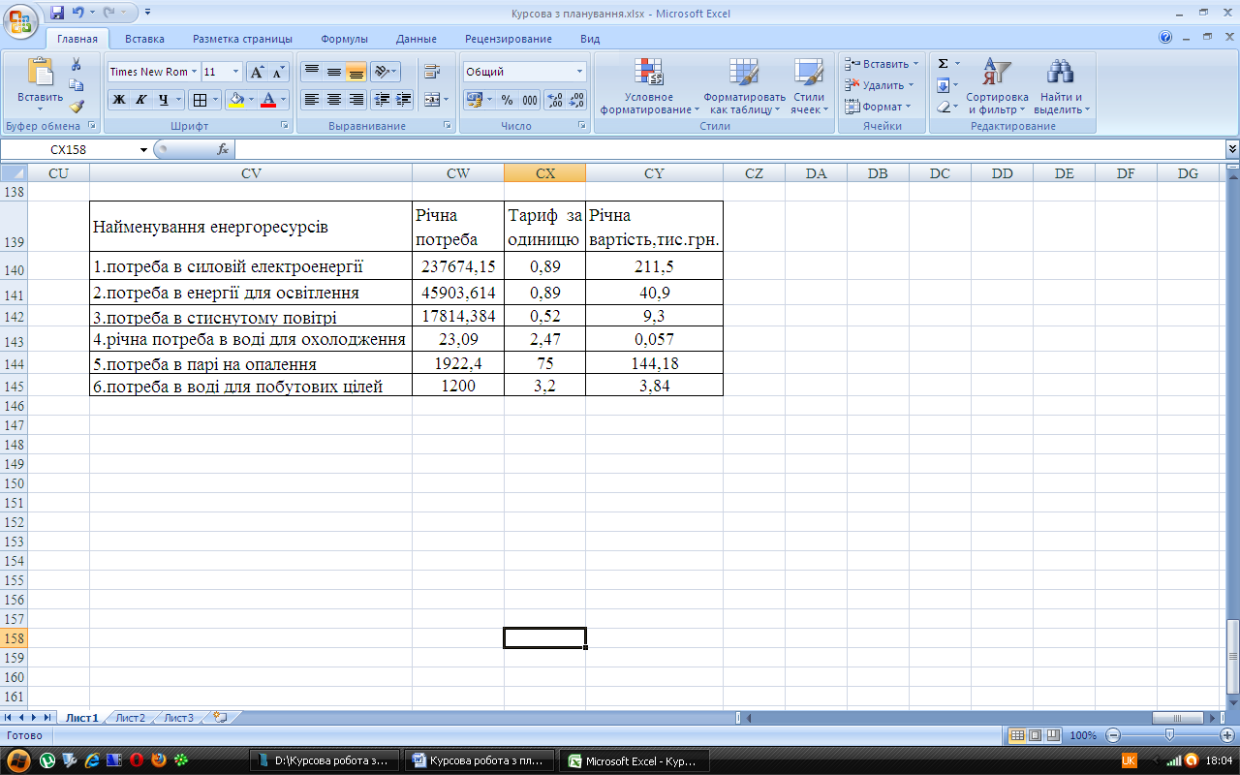
Task: Center cell text horizontally
Action: 333,100
